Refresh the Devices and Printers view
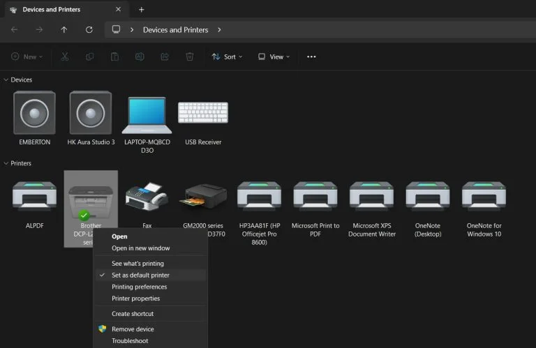 [89, 30]
